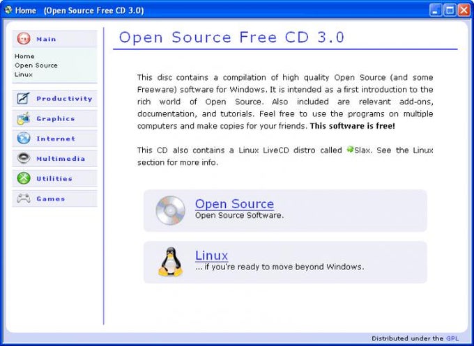
Task: Click the 'Open Source Software.' description text
Action: [239, 215]
